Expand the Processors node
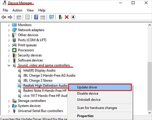This screenshot has height=120, width=152. (x=9, y=50)
